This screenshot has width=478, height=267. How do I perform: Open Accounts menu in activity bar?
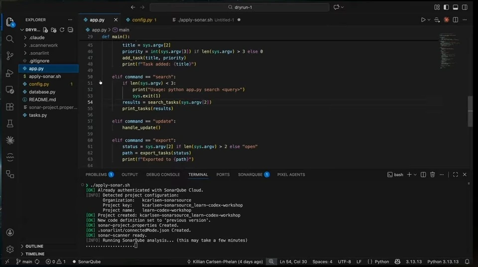point(10,232)
